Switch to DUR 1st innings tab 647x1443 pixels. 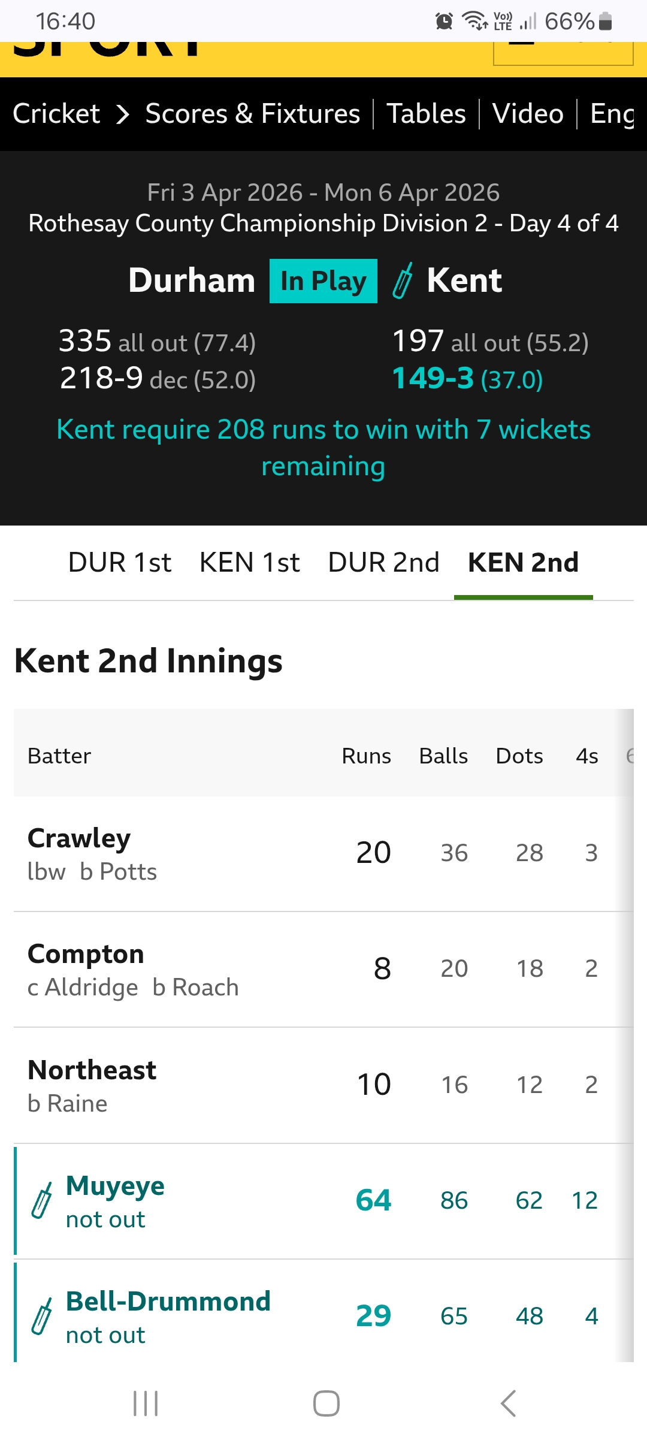click(120, 563)
